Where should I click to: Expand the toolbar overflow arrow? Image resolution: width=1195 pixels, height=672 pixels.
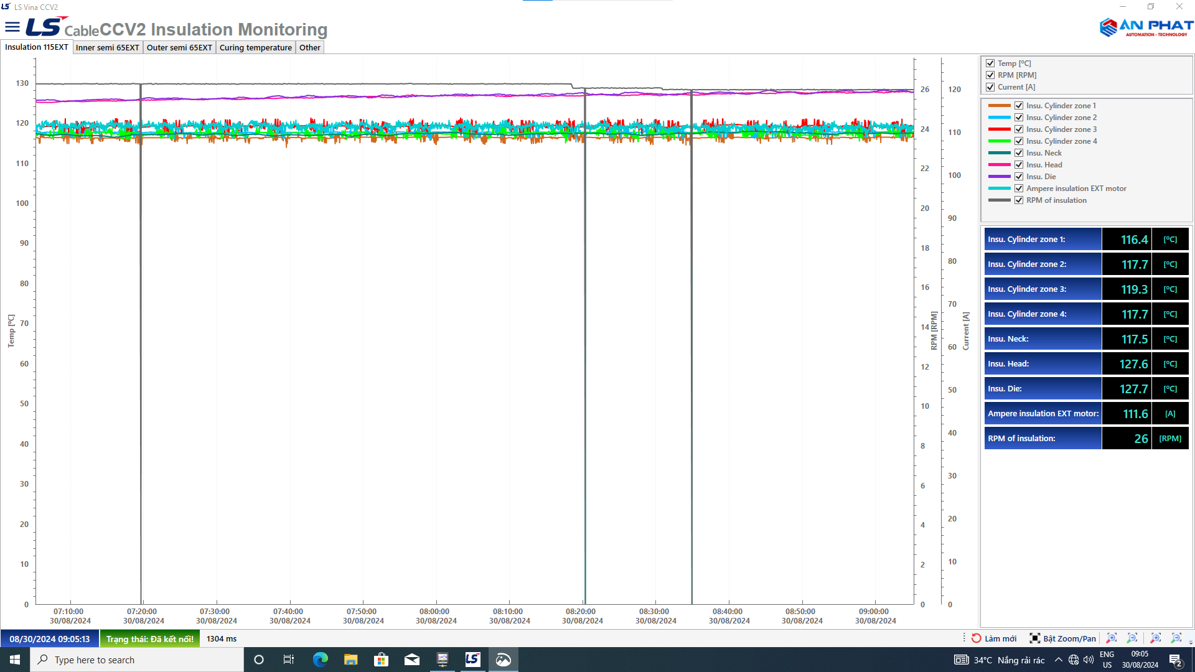1191,642
